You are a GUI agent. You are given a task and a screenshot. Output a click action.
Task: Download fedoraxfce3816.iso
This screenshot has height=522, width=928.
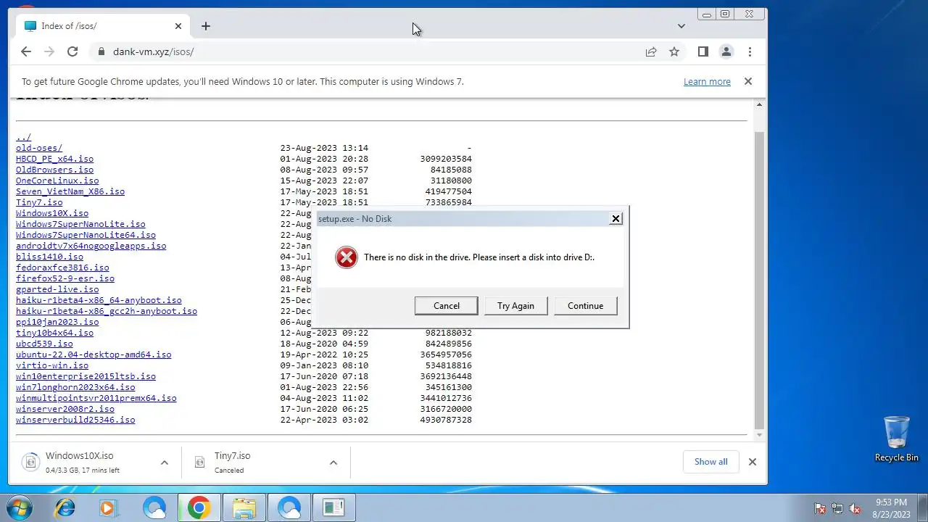point(62,268)
